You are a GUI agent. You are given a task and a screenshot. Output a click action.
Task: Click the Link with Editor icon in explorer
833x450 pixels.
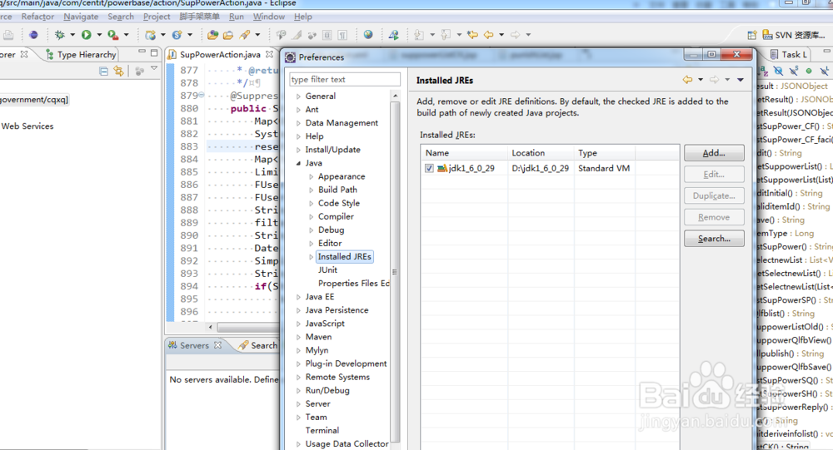point(118,71)
